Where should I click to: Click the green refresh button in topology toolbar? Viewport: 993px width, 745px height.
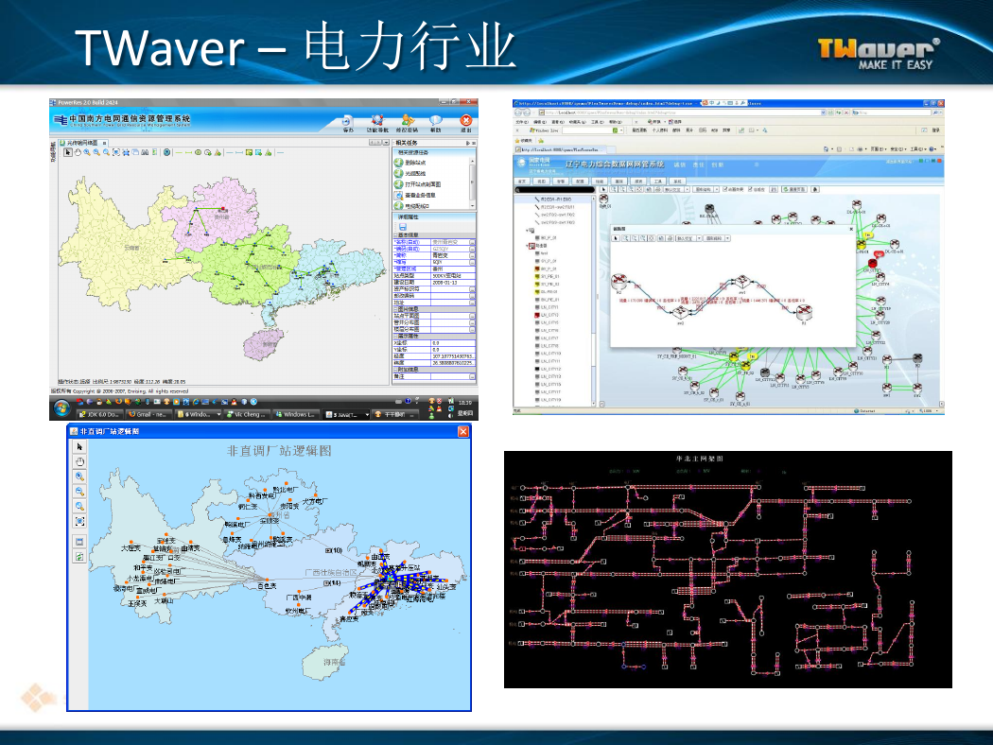(794, 189)
